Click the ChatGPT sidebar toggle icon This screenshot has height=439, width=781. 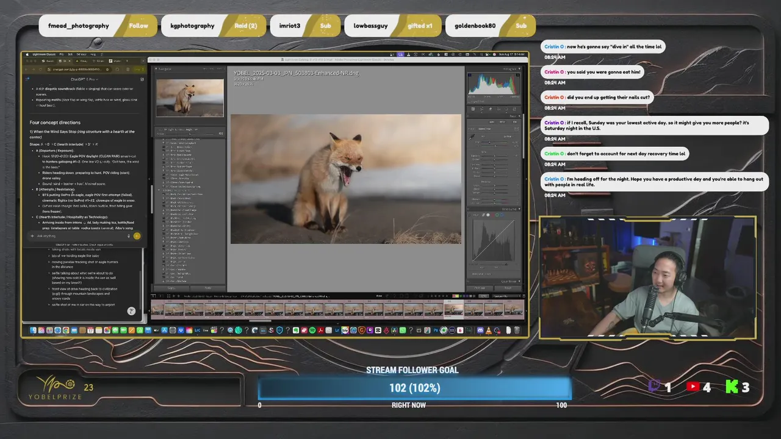tap(27, 79)
